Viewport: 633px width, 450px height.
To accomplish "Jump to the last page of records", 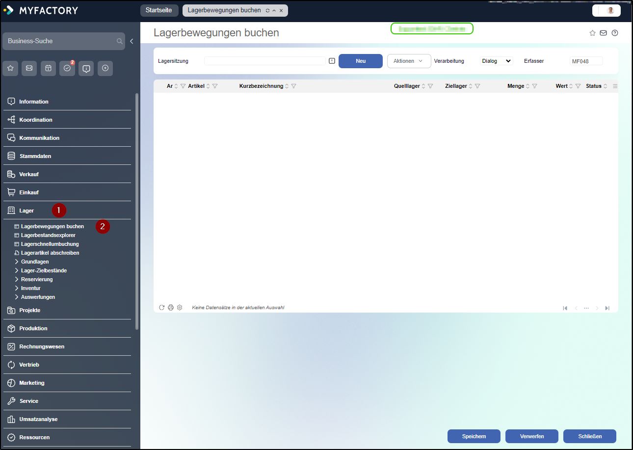I will 607,308.
